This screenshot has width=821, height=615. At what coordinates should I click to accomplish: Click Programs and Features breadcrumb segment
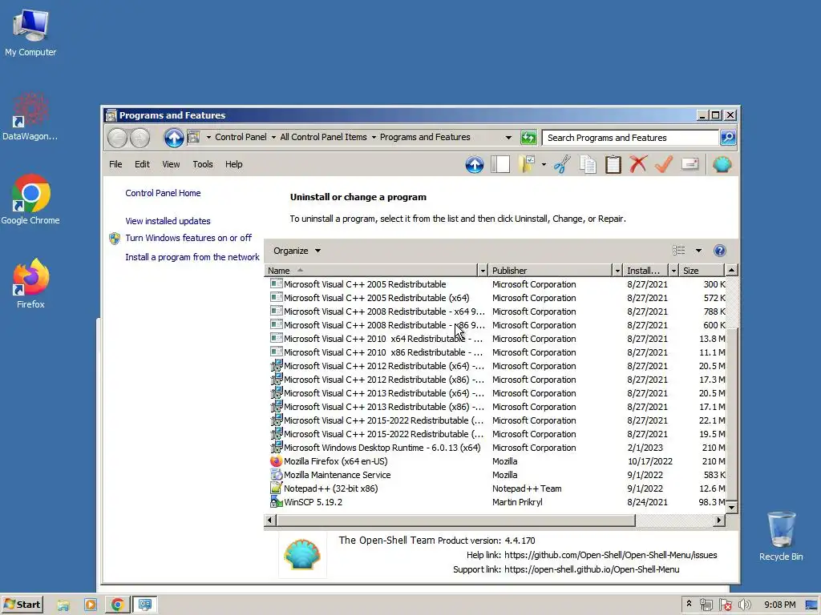425,137
